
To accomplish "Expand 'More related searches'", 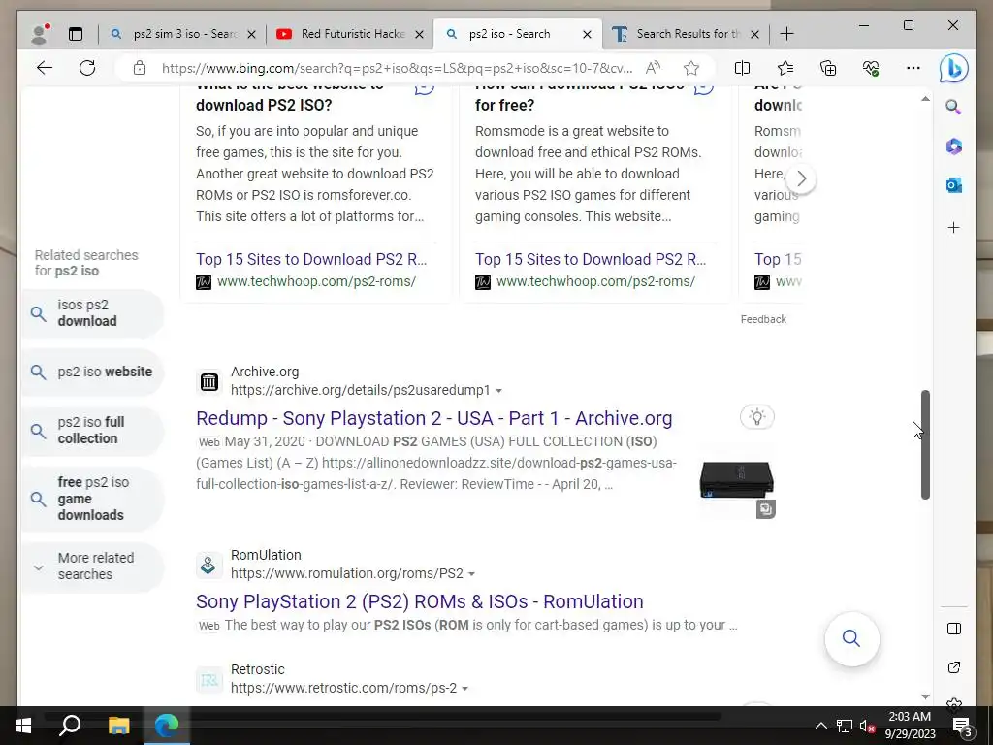I will (92, 567).
